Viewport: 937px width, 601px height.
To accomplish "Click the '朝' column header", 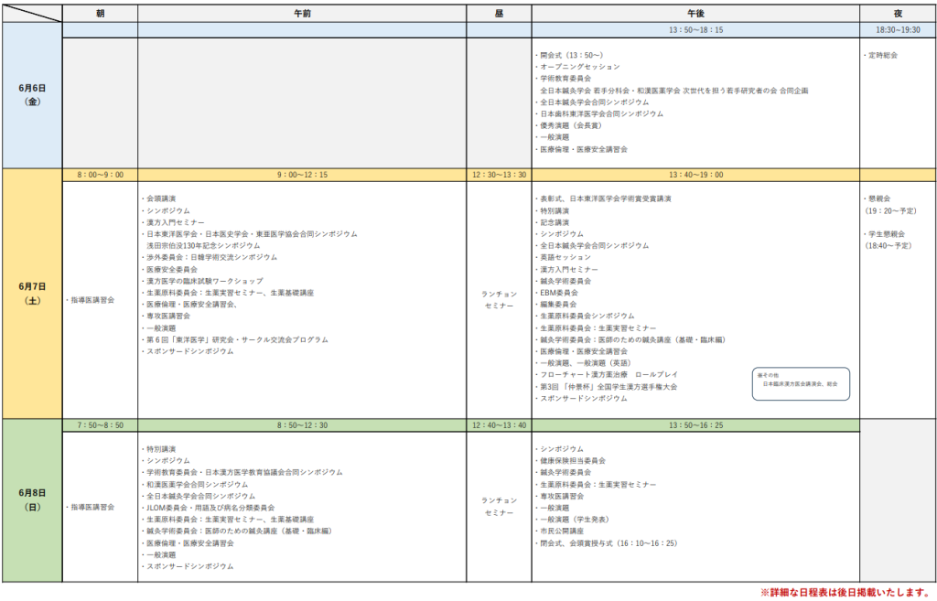I will coord(100,13).
